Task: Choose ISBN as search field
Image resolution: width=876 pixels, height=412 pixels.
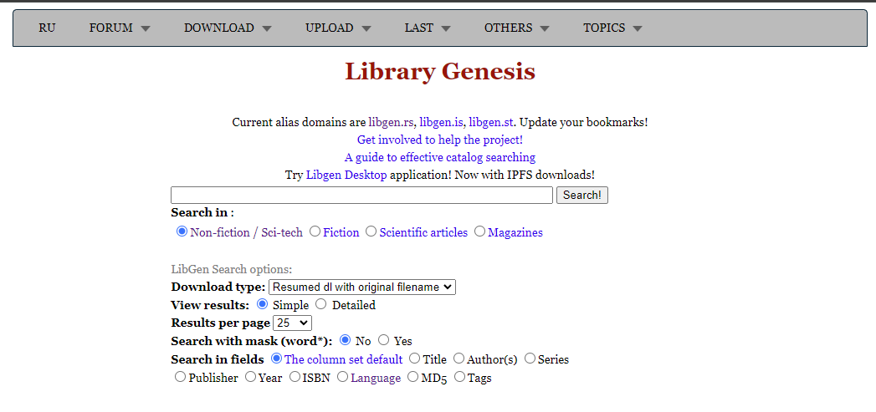Action: [295, 377]
